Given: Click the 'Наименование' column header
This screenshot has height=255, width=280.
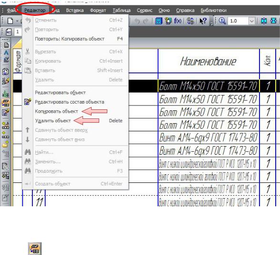Looking at the screenshot, I should [208, 61].
